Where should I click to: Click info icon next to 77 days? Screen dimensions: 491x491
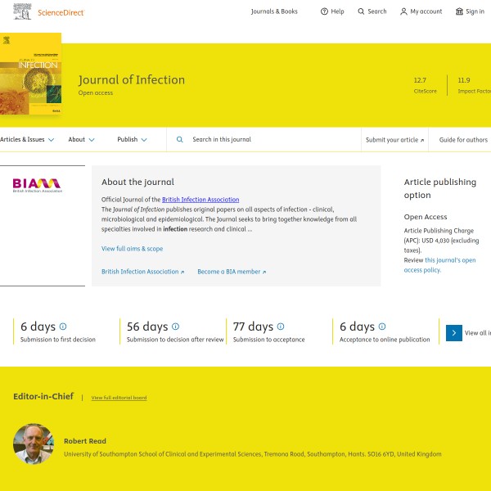281,327
